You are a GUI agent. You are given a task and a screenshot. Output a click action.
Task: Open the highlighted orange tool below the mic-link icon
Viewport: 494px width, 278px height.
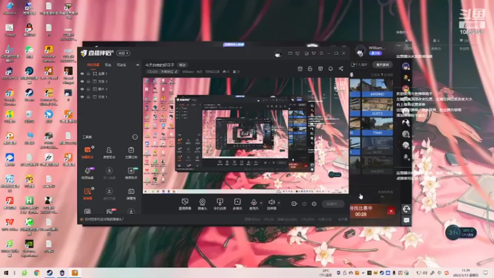pyautogui.click(x=88, y=193)
